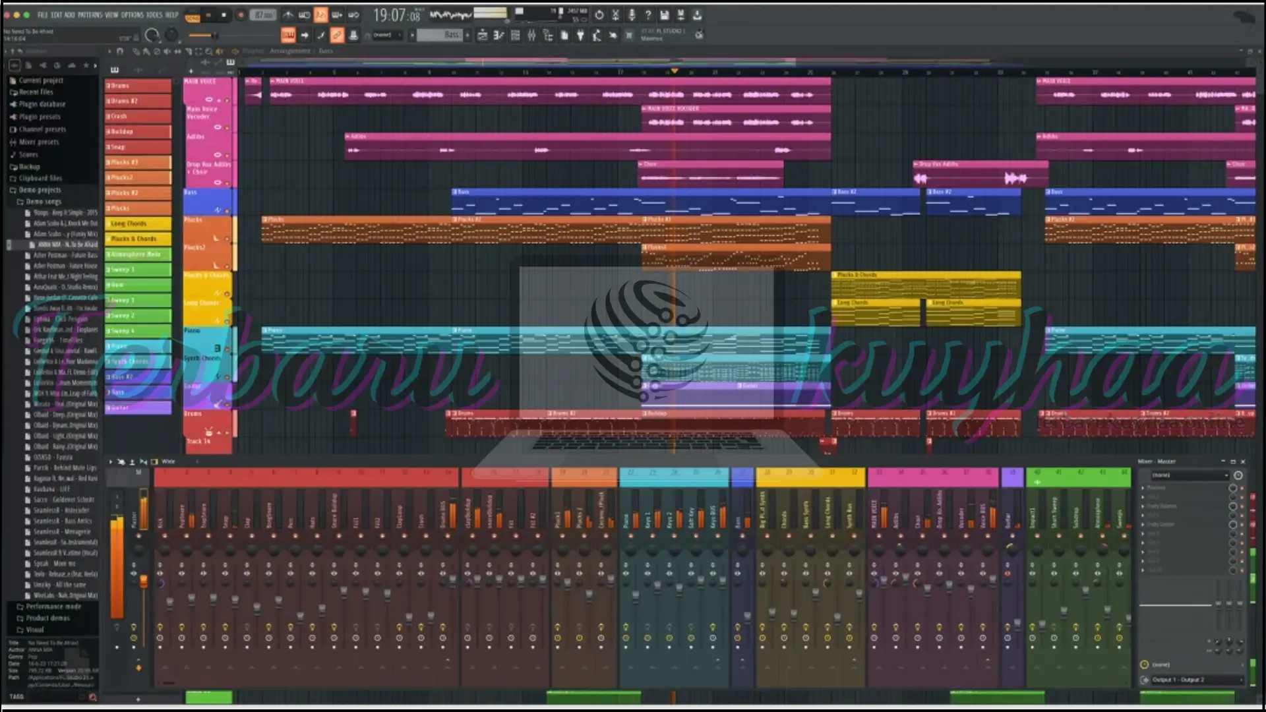This screenshot has height=712, width=1266.
Task: Select the Atmosphere Main pattern in picker
Action: coord(138,254)
